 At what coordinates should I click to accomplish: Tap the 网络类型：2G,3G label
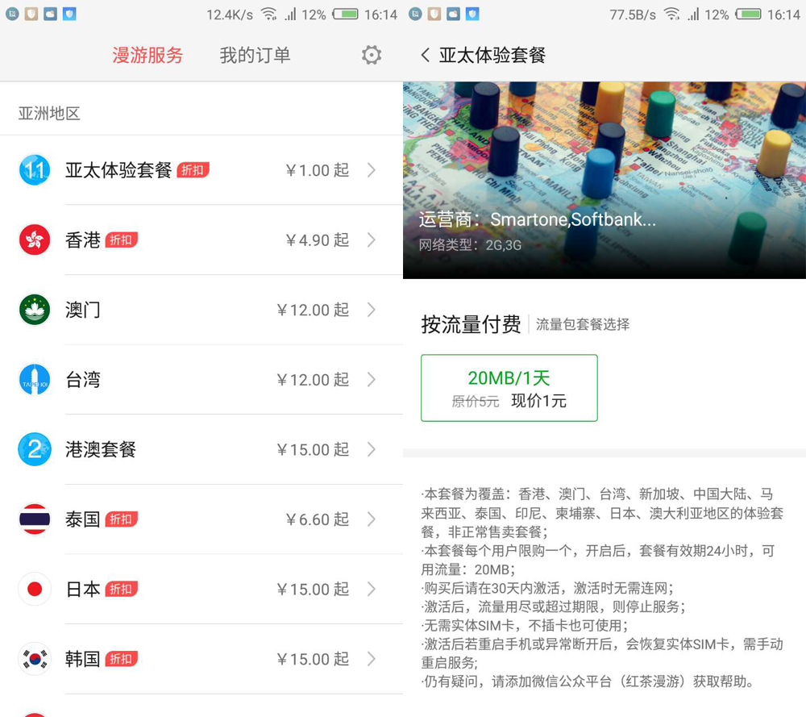coord(470,245)
